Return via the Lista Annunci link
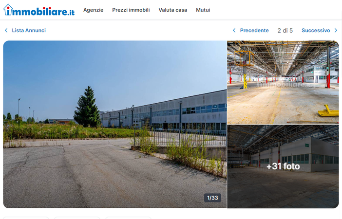The image size is (342, 219). pyautogui.click(x=29, y=31)
